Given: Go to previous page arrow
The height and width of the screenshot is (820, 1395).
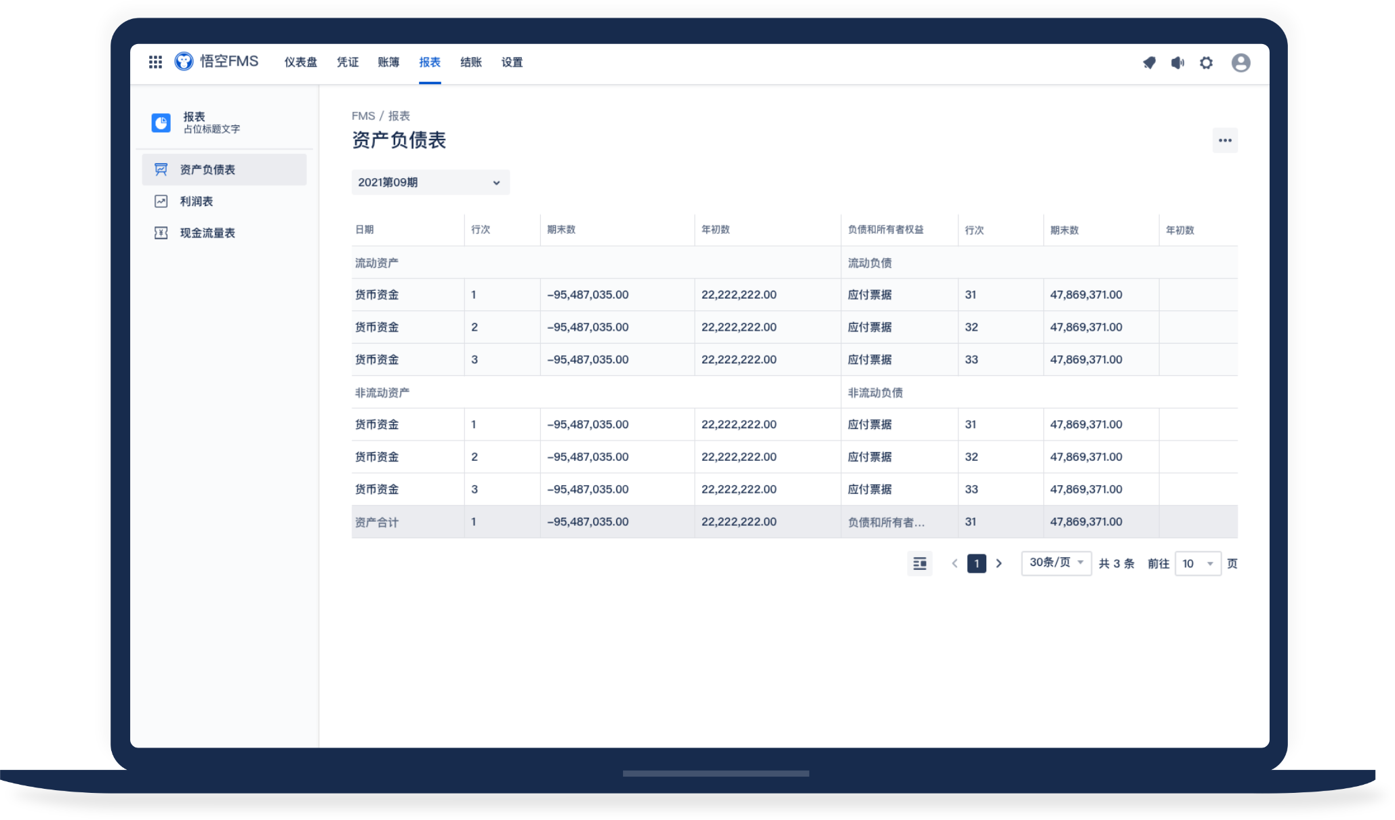Looking at the screenshot, I should pos(954,564).
